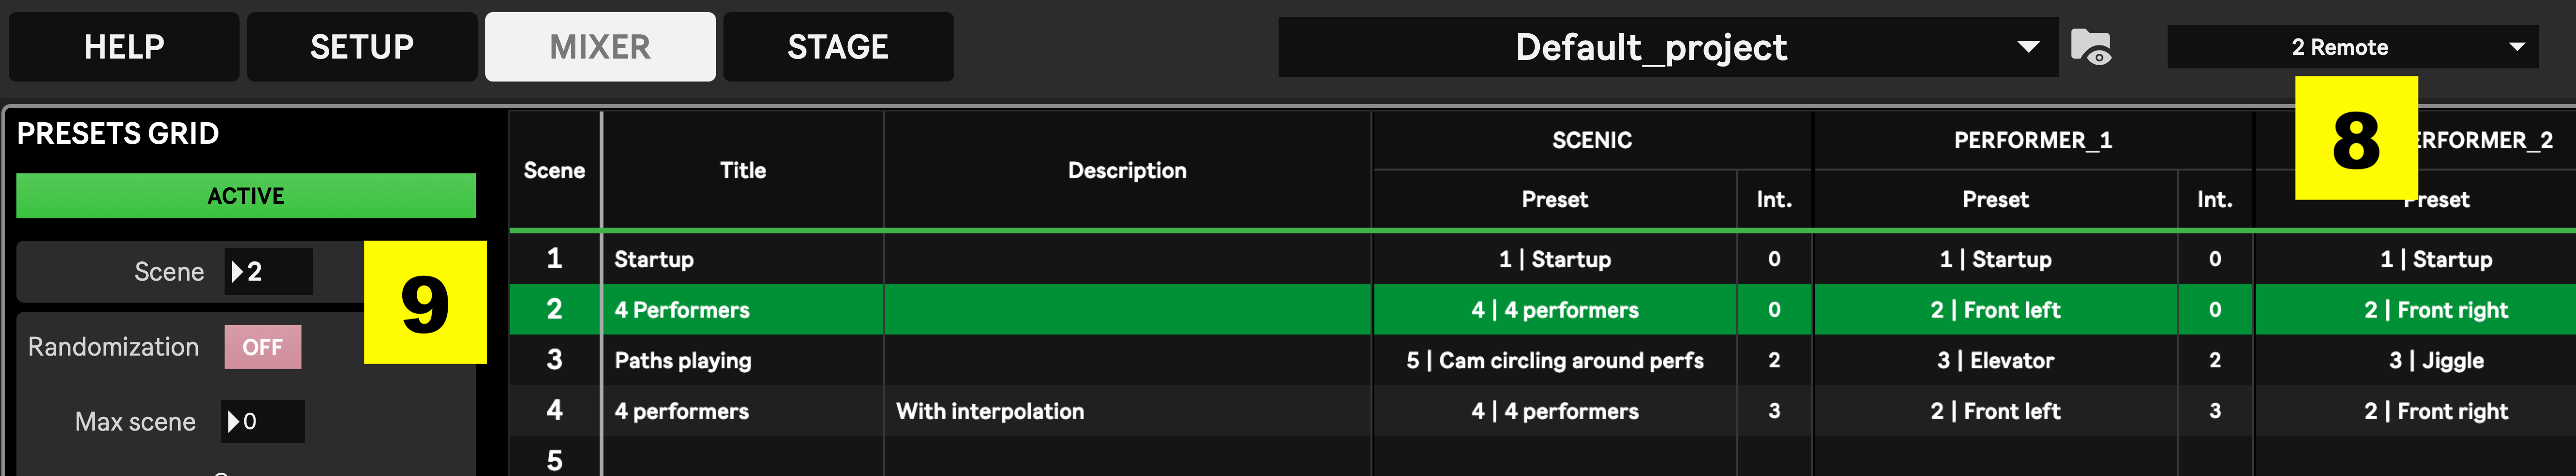Click the Max scene triangle indicator
The height and width of the screenshot is (476, 2576).
click(x=233, y=422)
